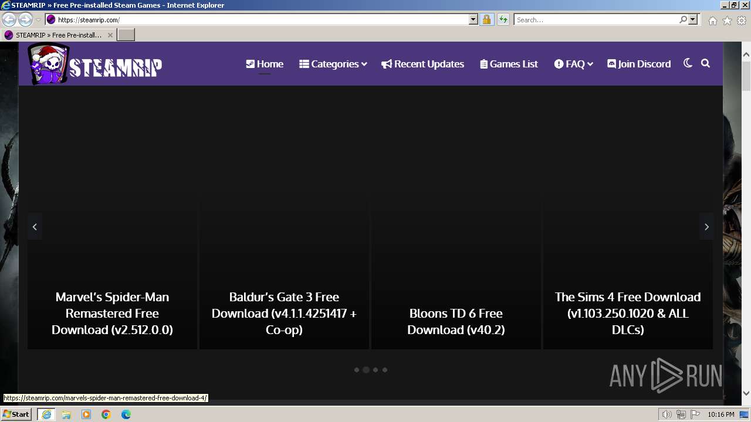Viewport: 751px width, 422px height.
Task: Expand search provider dropdown arrow
Action: click(693, 20)
